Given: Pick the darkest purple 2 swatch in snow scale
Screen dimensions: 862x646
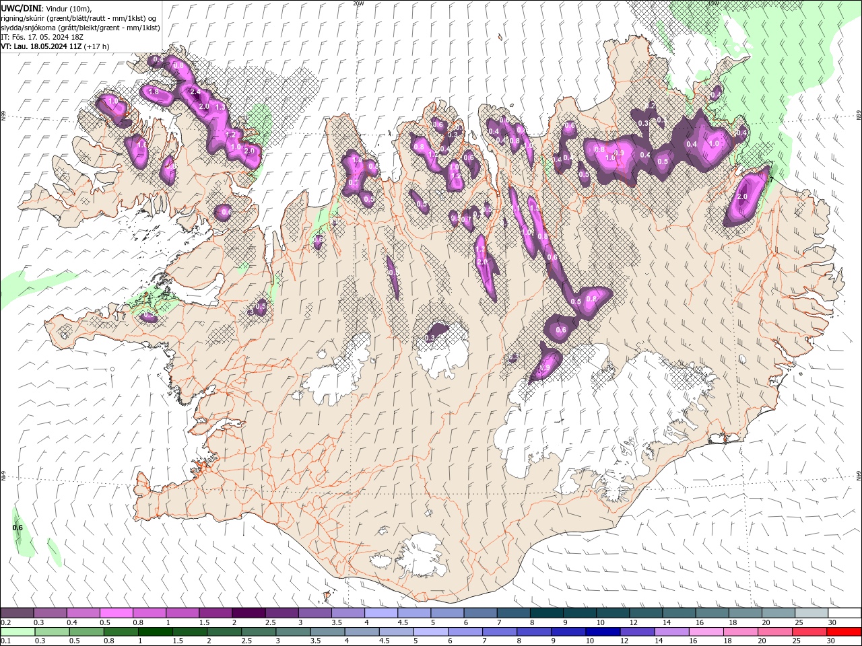Looking at the screenshot, I should click(248, 612).
